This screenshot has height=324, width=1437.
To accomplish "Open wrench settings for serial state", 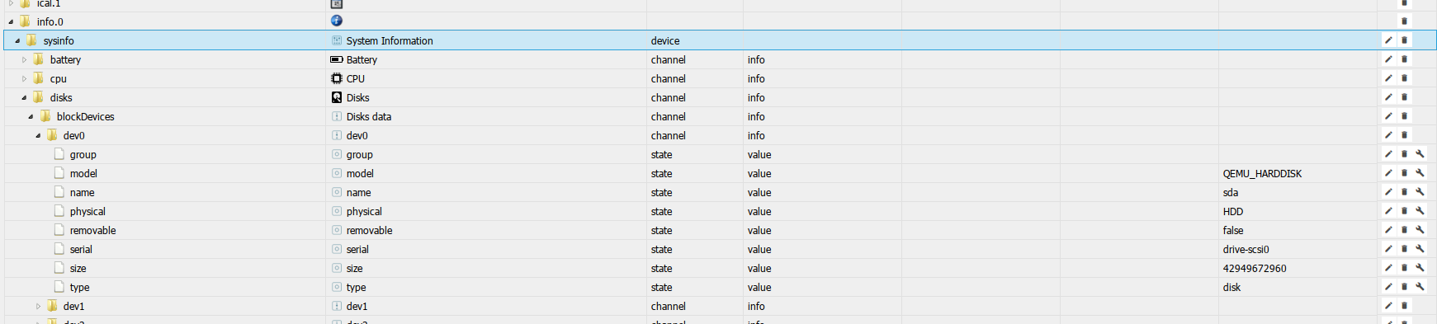I will (1420, 249).
